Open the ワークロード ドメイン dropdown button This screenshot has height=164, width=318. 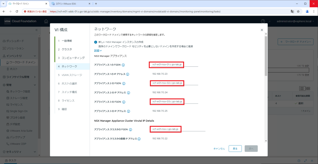coord(295,42)
